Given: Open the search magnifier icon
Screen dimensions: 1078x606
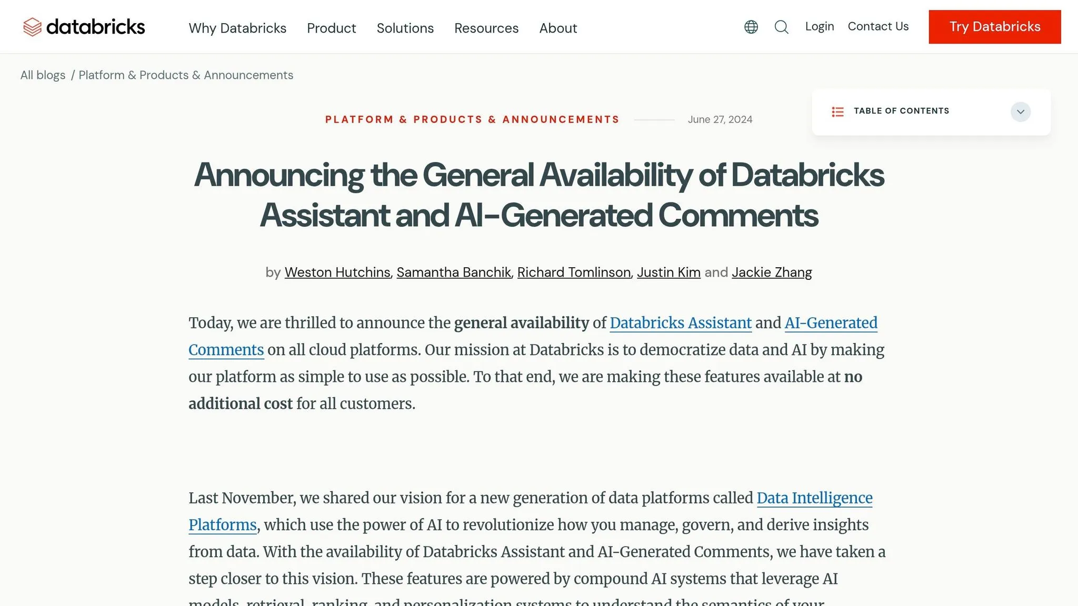Looking at the screenshot, I should [782, 27].
